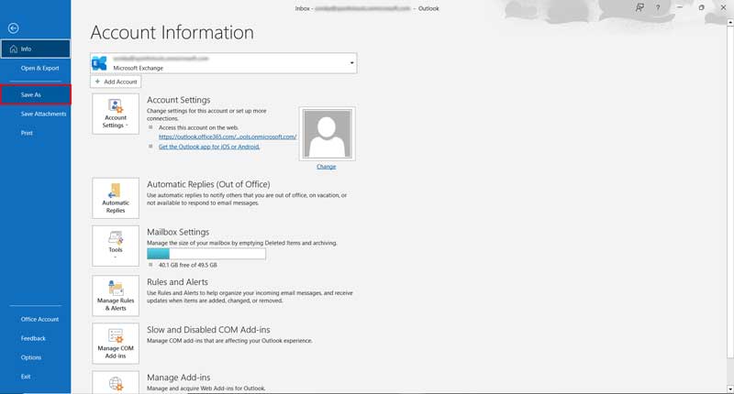Open the mailbox Tools dropdown

(116, 246)
